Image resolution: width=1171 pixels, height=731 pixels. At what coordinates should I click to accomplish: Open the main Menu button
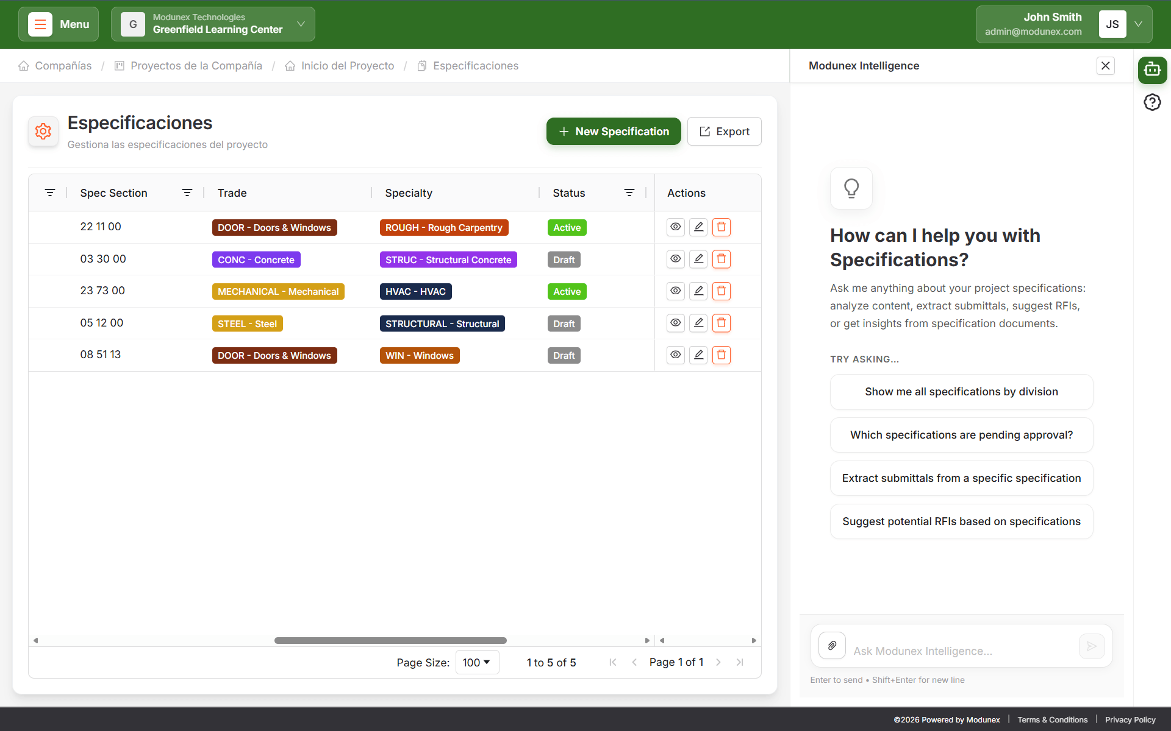(x=59, y=24)
